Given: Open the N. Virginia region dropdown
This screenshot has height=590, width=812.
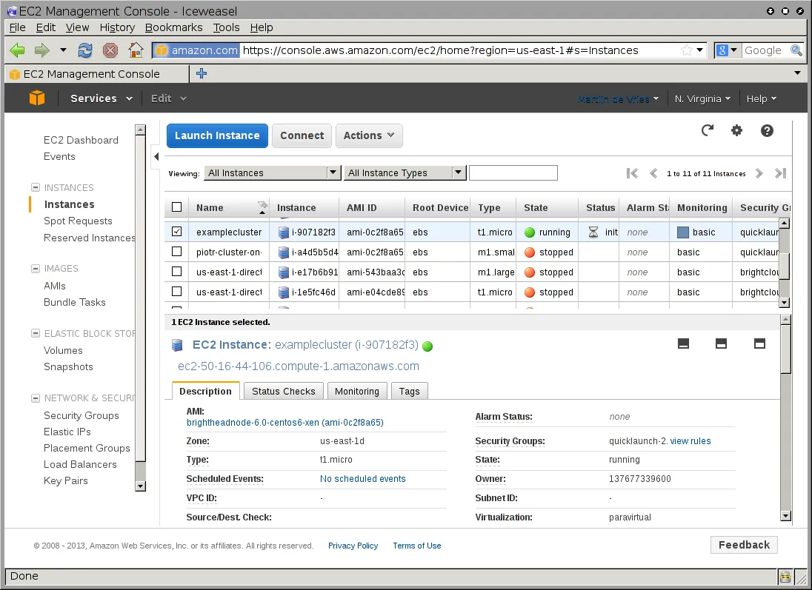Looking at the screenshot, I should [702, 98].
